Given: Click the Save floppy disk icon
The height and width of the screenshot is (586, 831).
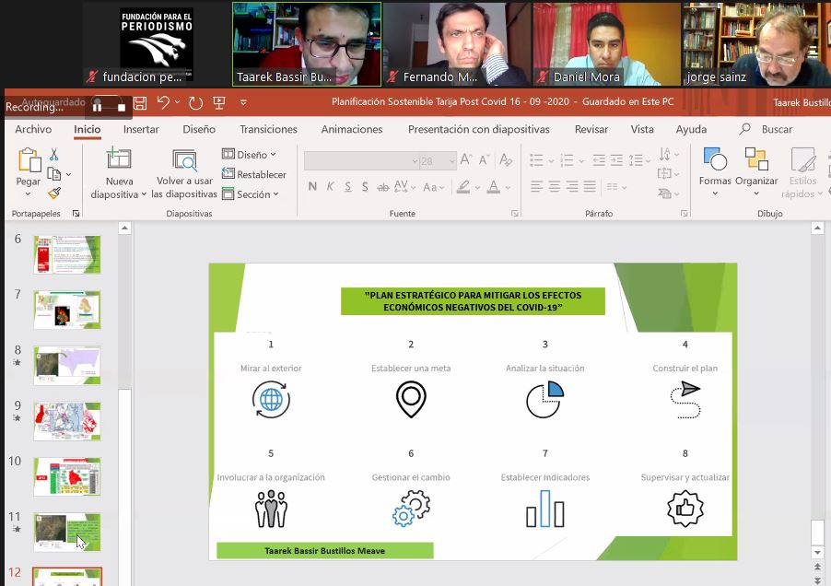Looking at the screenshot, I should pos(140,103).
